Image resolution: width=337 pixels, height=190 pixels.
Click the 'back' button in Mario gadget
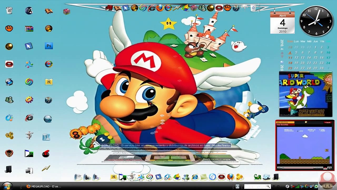pyautogui.click(x=327, y=122)
